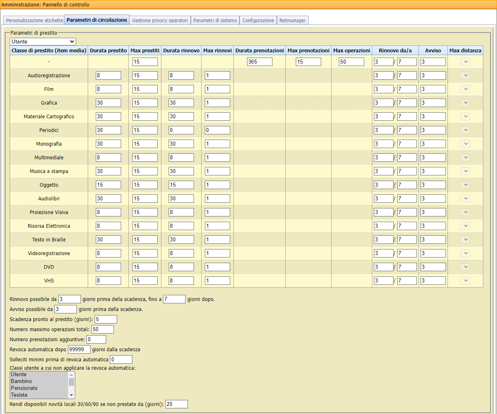Expand Max distanza dropdown in Film row

[465, 89]
